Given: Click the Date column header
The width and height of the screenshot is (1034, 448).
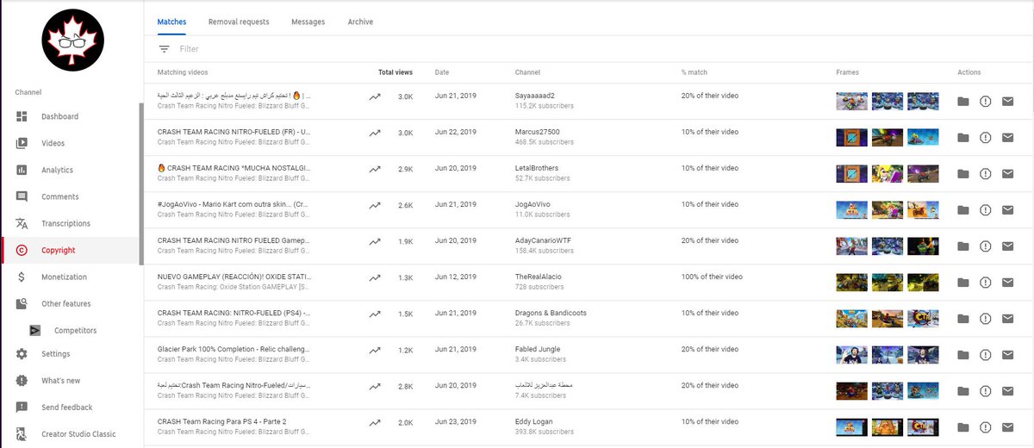Looking at the screenshot, I should pyautogui.click(x=442, y=72).
